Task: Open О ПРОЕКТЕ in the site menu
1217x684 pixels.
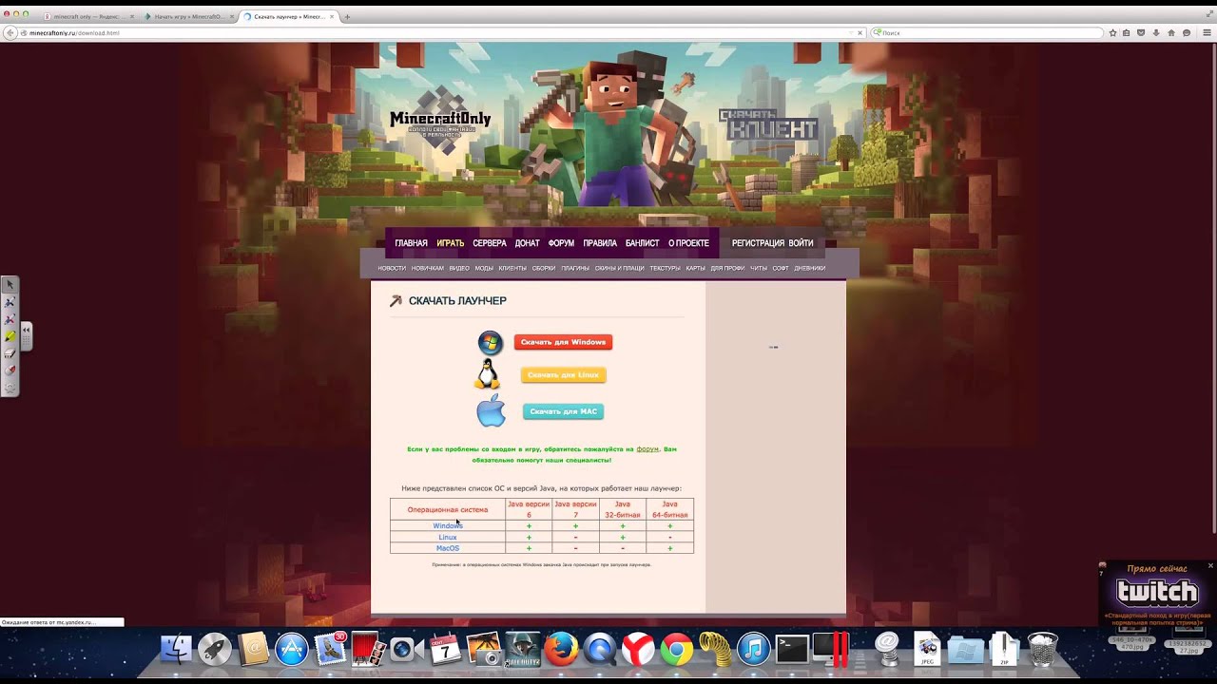Action: pos(688,243)
